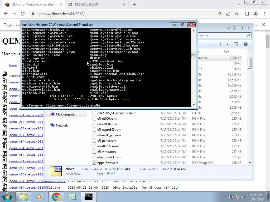
Task: Select file edk2-x86_64-secure-code.fd
Action: [x=117, y=113]
